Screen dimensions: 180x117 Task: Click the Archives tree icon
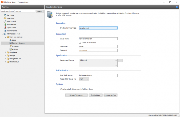click(11, 49)
